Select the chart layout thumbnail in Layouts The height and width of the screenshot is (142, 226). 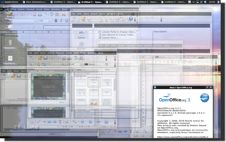point(94,102)
